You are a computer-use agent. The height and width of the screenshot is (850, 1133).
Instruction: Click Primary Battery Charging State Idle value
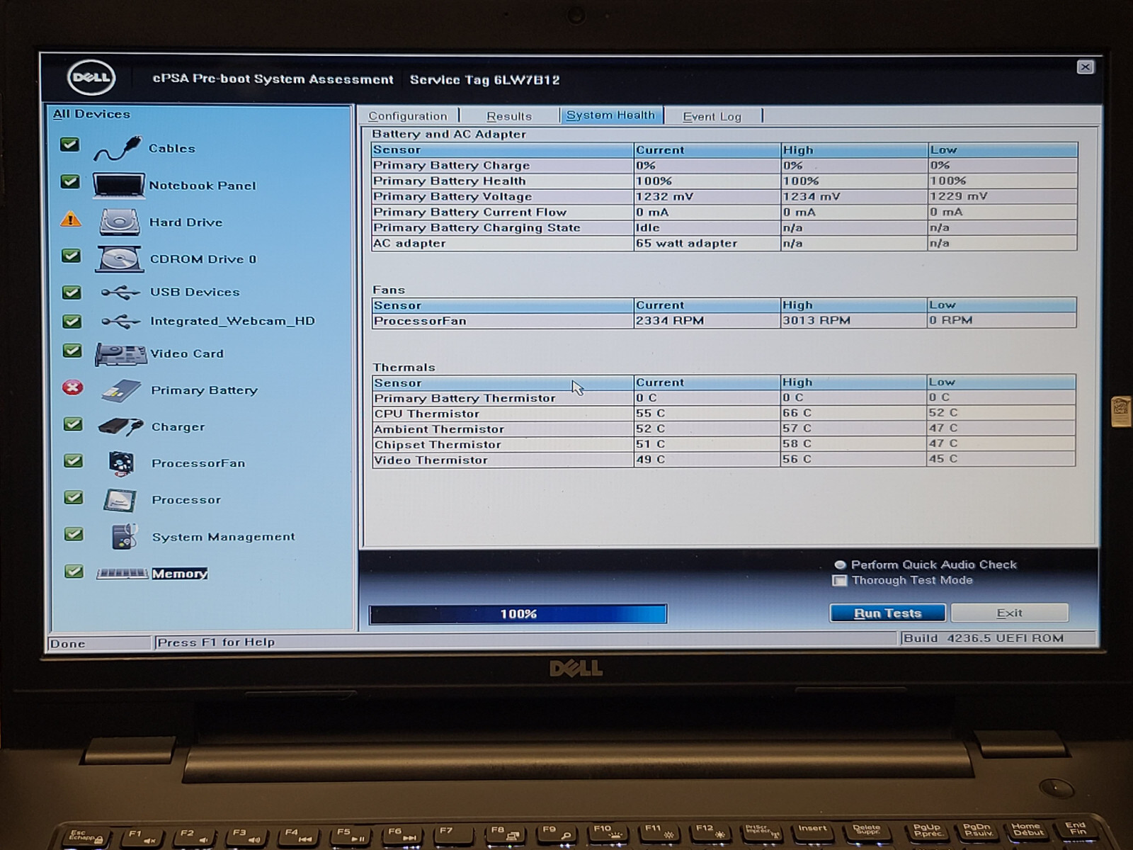(x=647, y=227)
